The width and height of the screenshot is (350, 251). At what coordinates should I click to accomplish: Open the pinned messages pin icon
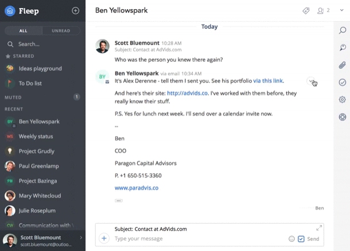(x=342, y=47)
